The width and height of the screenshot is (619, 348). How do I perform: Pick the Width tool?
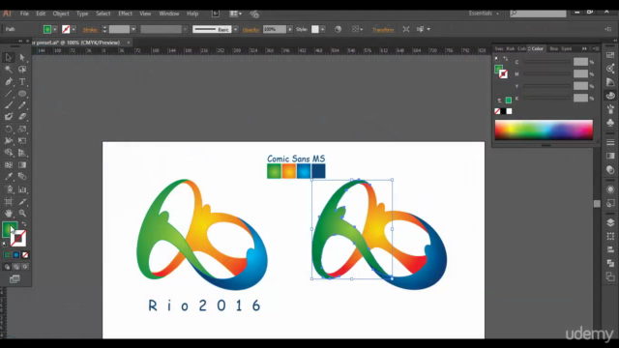coord(9,141)
